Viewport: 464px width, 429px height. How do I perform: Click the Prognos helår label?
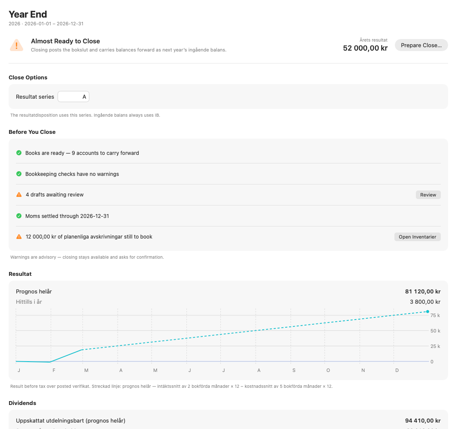[x=34, y=292]
